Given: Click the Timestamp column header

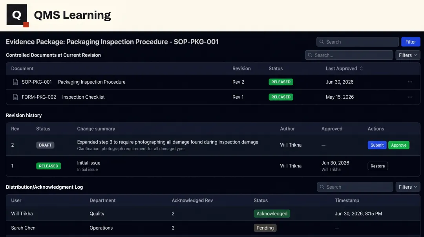Looking at the screenshot, I should pos(347,200).
